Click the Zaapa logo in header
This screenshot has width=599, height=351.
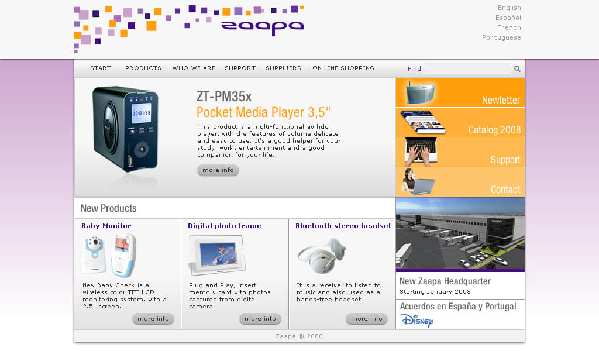click(x=262, y=27)
